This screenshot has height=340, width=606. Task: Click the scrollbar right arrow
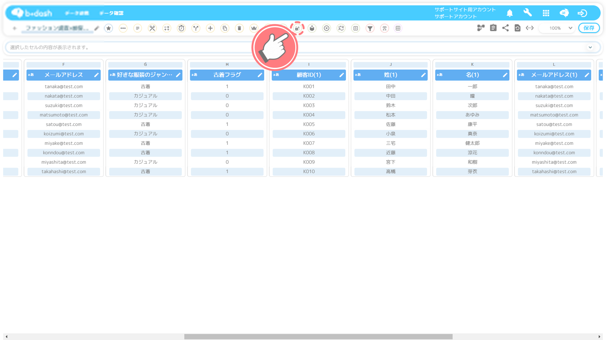599,337
